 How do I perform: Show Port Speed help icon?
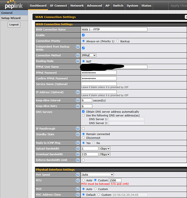pyautogui.click(x=78, y=175)
